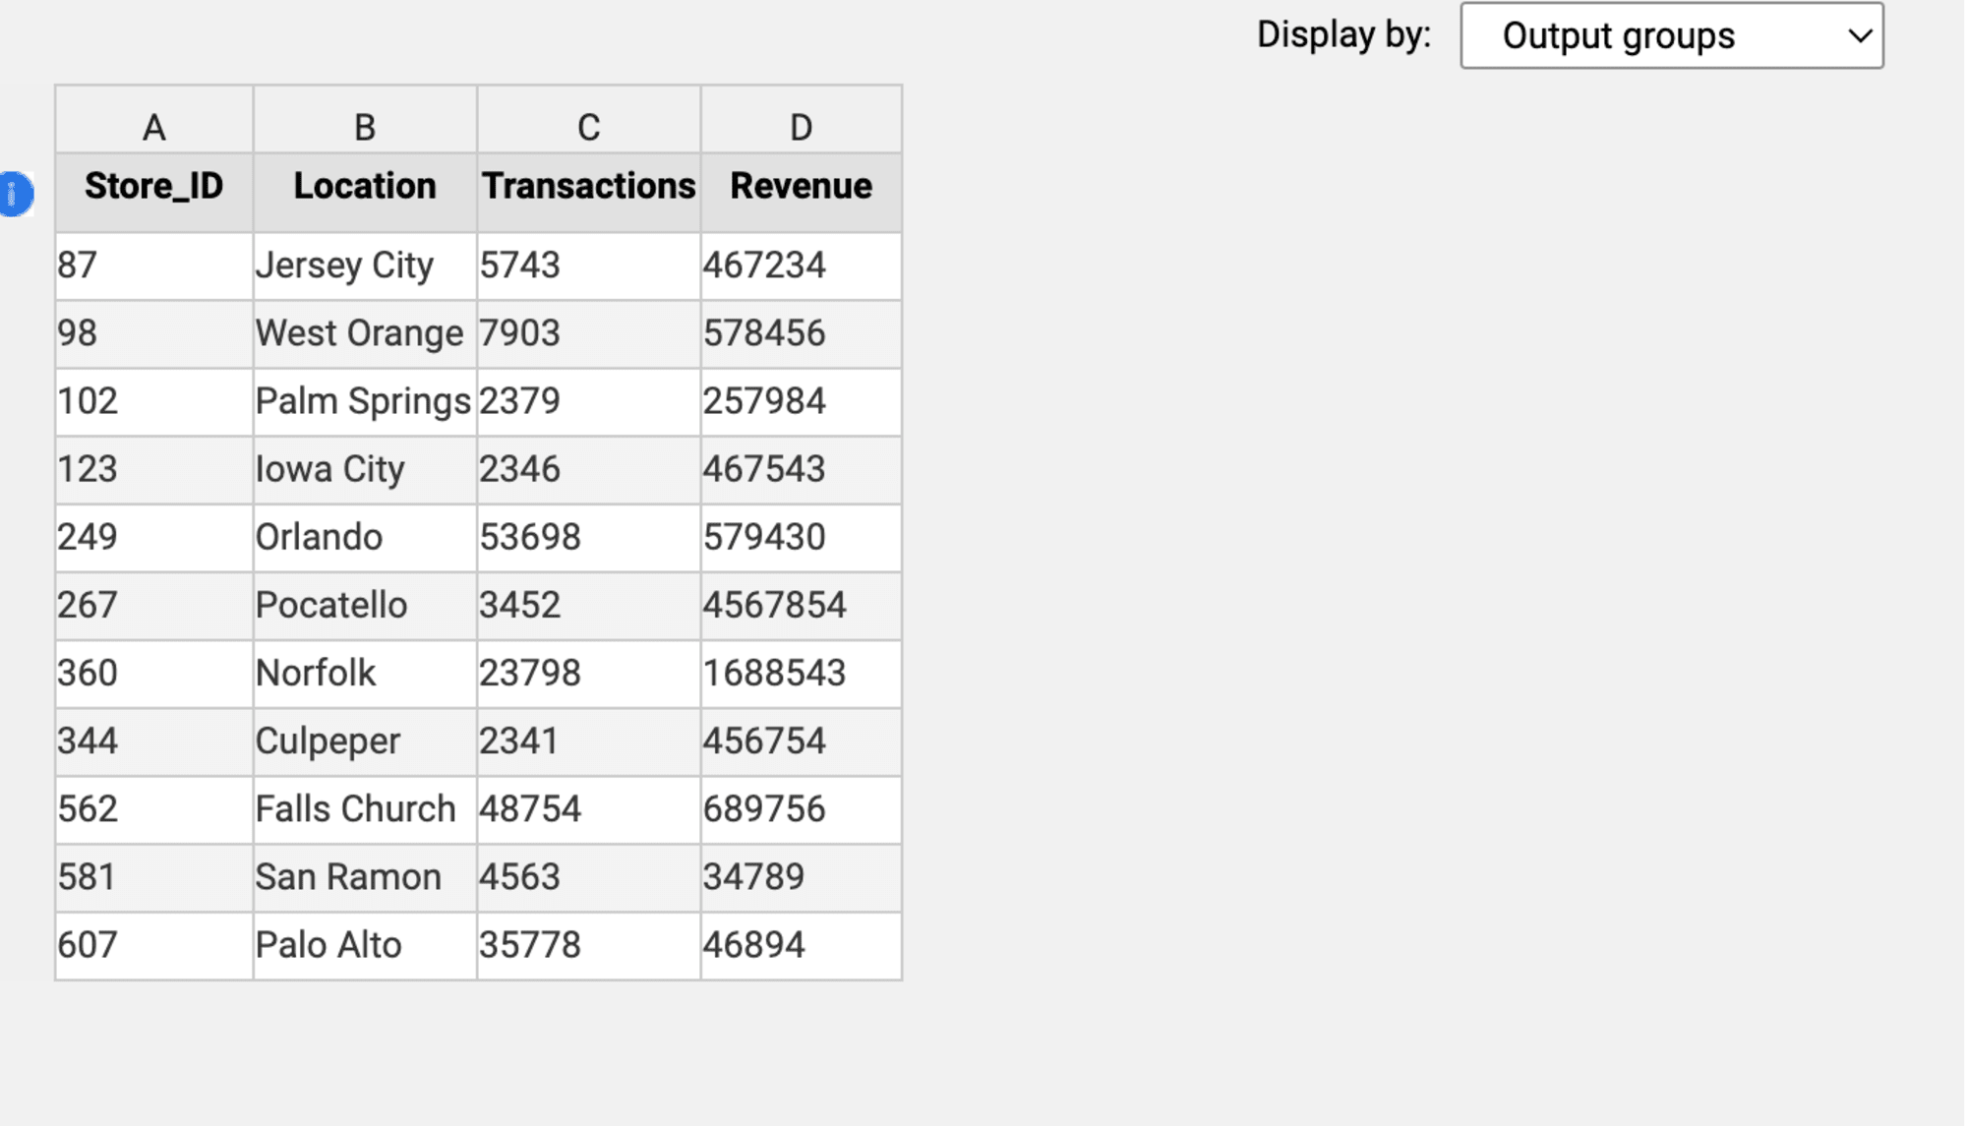The width and height of the screenshot is (1967, 1126).
Task: Select Transactions value 2346
Action: point(589,470)
